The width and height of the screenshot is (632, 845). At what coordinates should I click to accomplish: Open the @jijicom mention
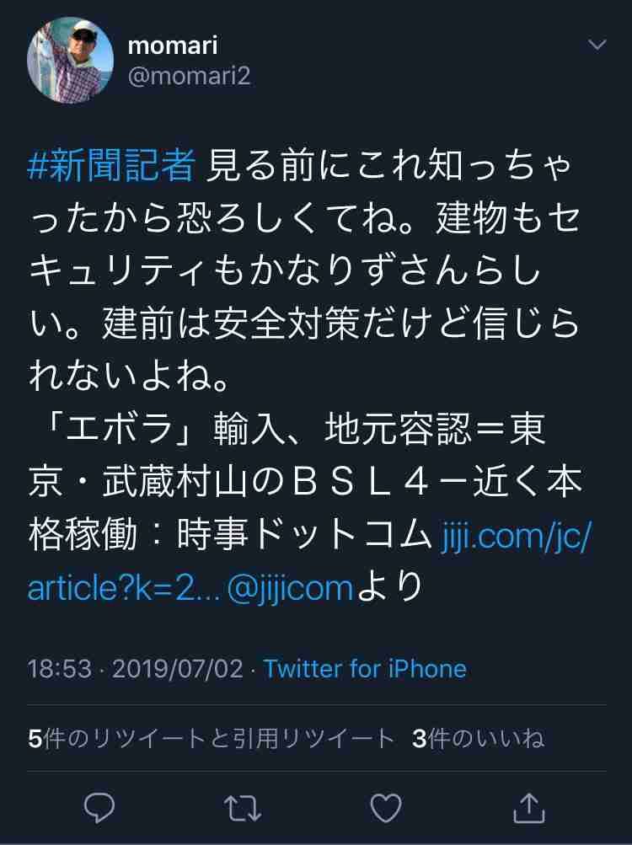tap(290, 588)
